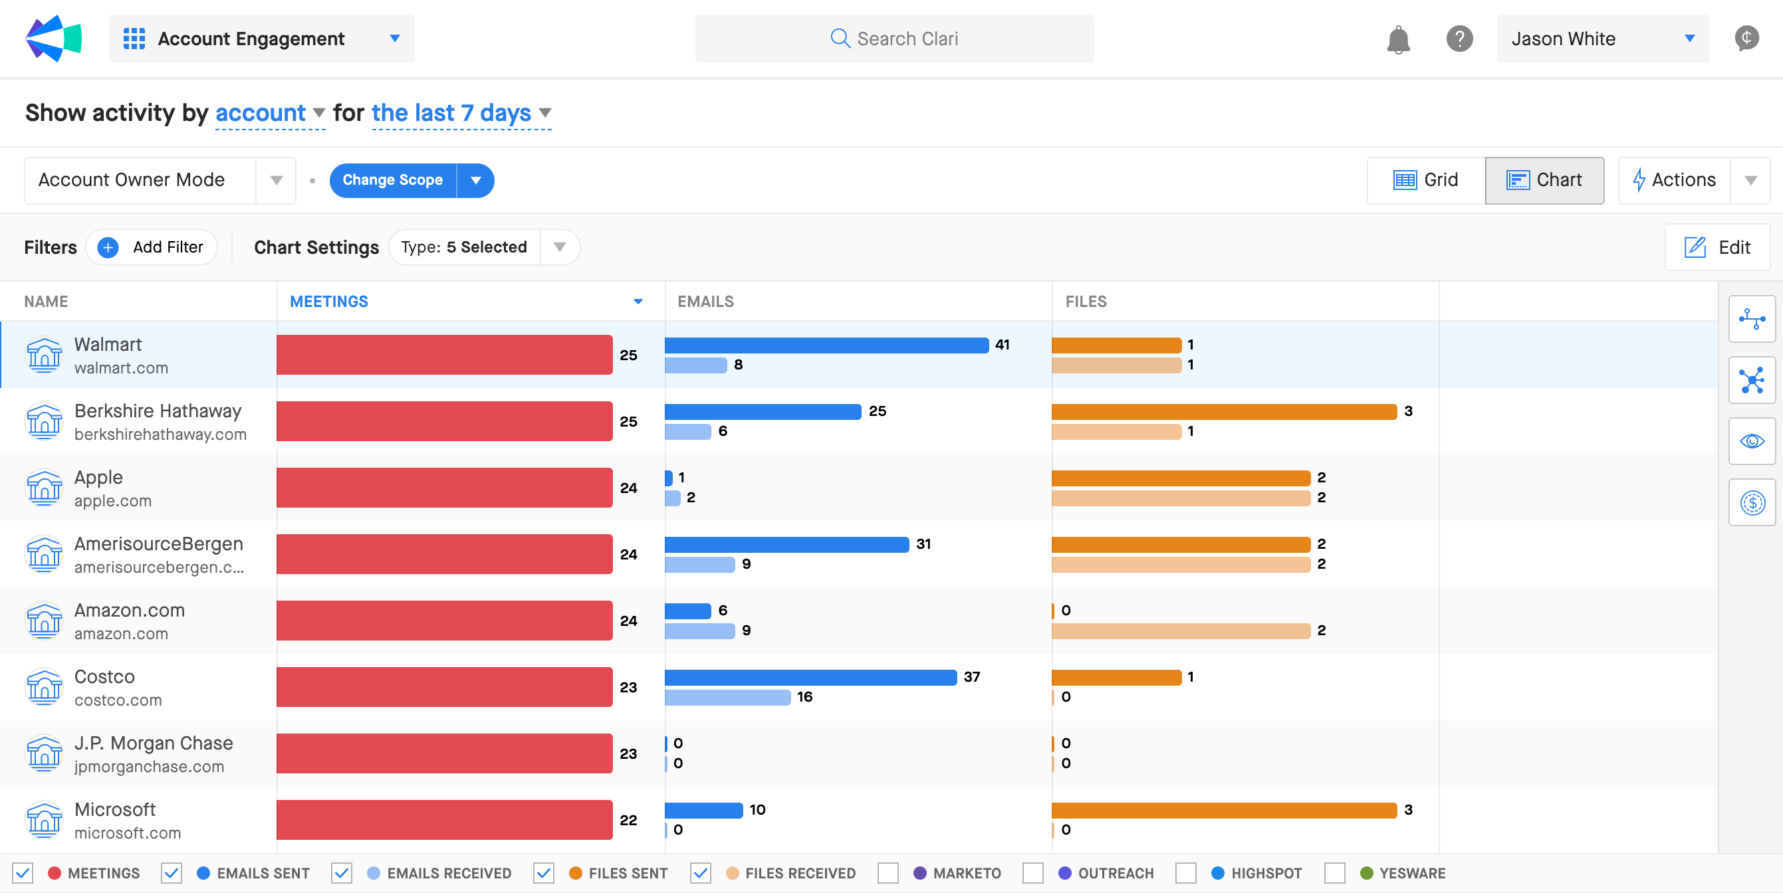Viewport: 1783px width, 893px height.
Task: Uncheck the Meetings legend checkbox
Action: pyautogui.click(x=23, y=873)
